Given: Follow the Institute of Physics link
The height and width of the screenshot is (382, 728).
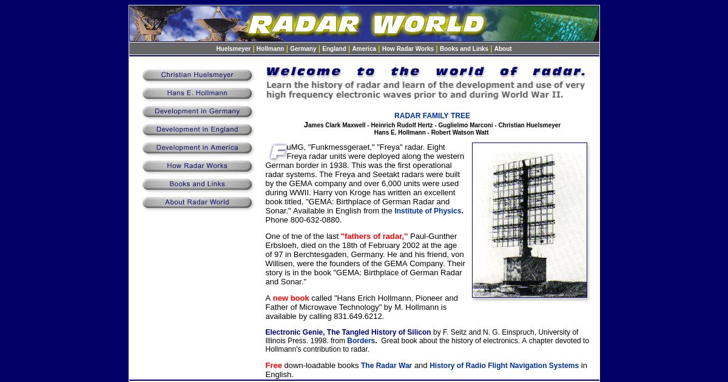Looking at the screenshot, I should tap(428, 211).
